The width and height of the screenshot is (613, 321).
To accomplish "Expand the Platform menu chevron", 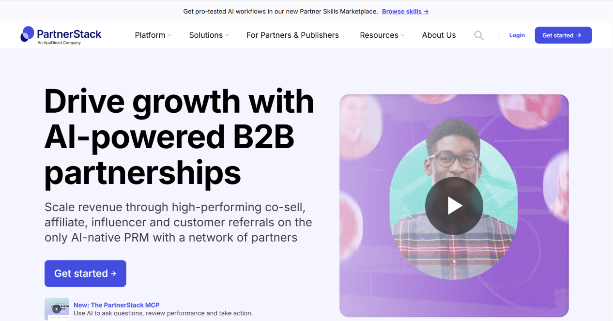I will [x=170, y=35].
